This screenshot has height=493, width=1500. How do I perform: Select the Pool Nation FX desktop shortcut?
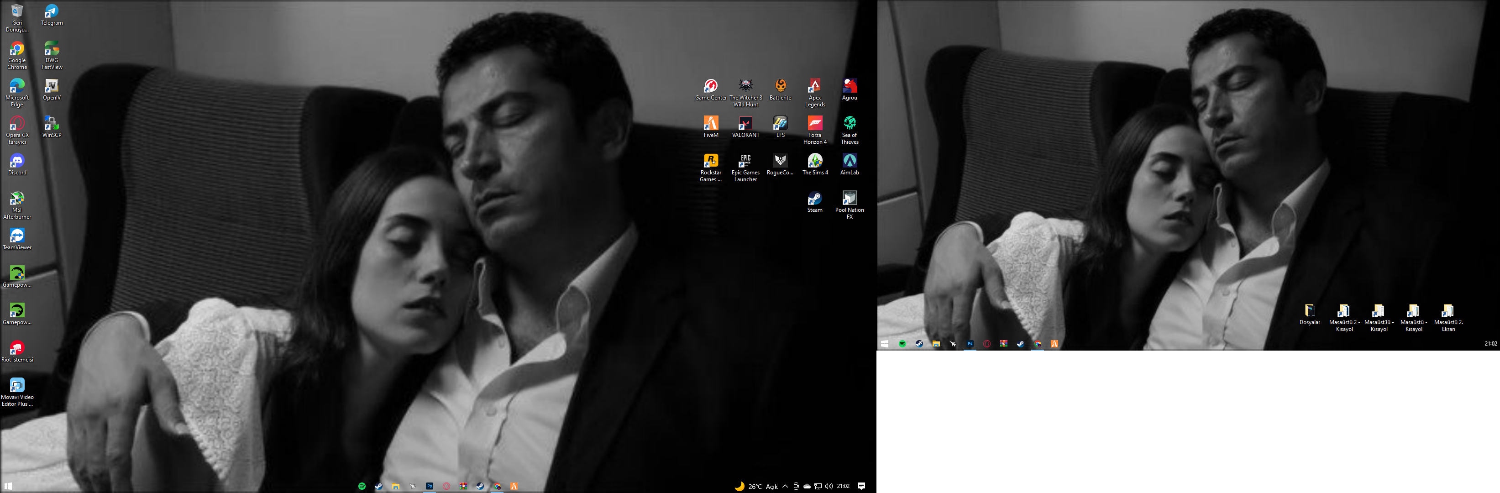850,205
